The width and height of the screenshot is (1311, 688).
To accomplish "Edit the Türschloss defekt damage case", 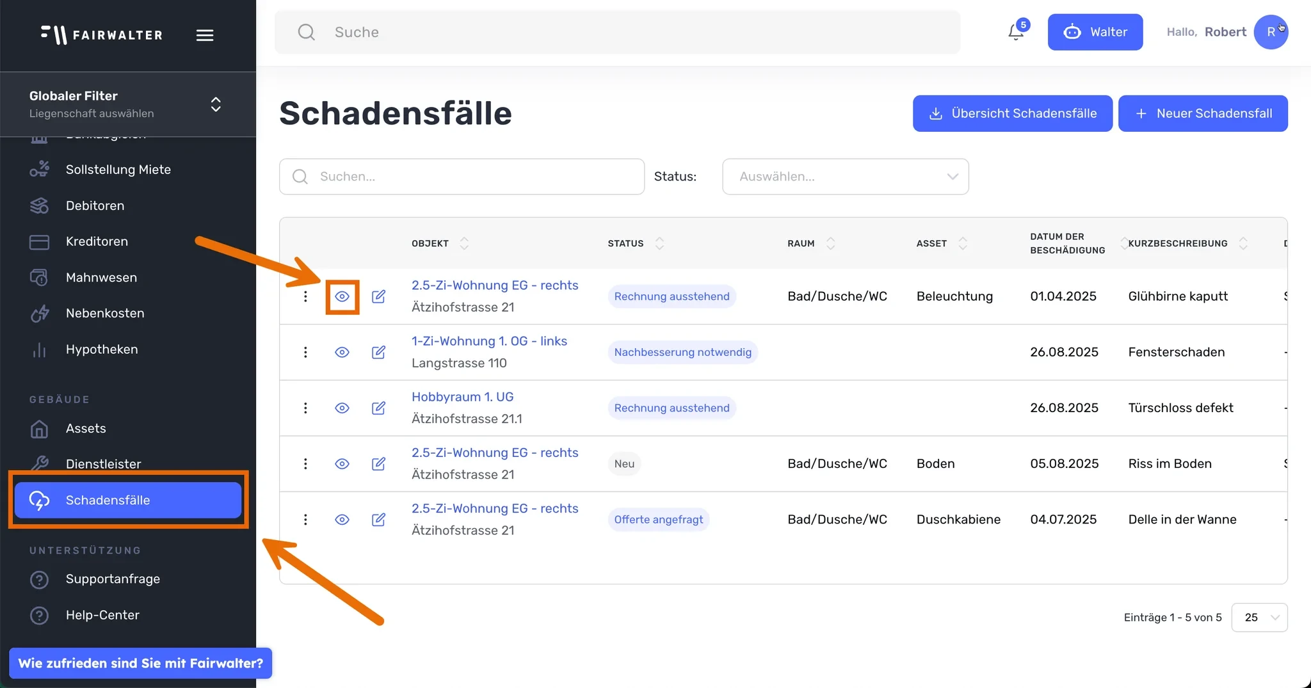I will click(x=379, y=408).
